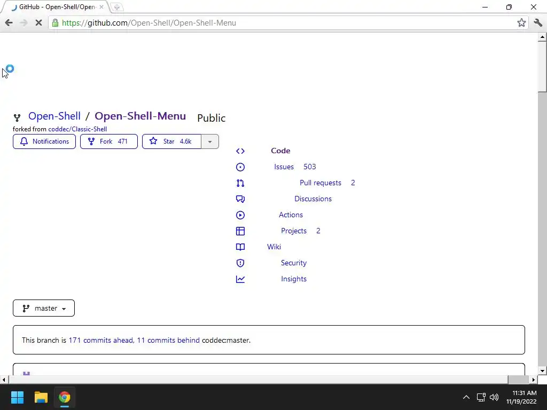Open the Wiki tab
This screenshot has height=410, width=547.
[x=274, y=247]
